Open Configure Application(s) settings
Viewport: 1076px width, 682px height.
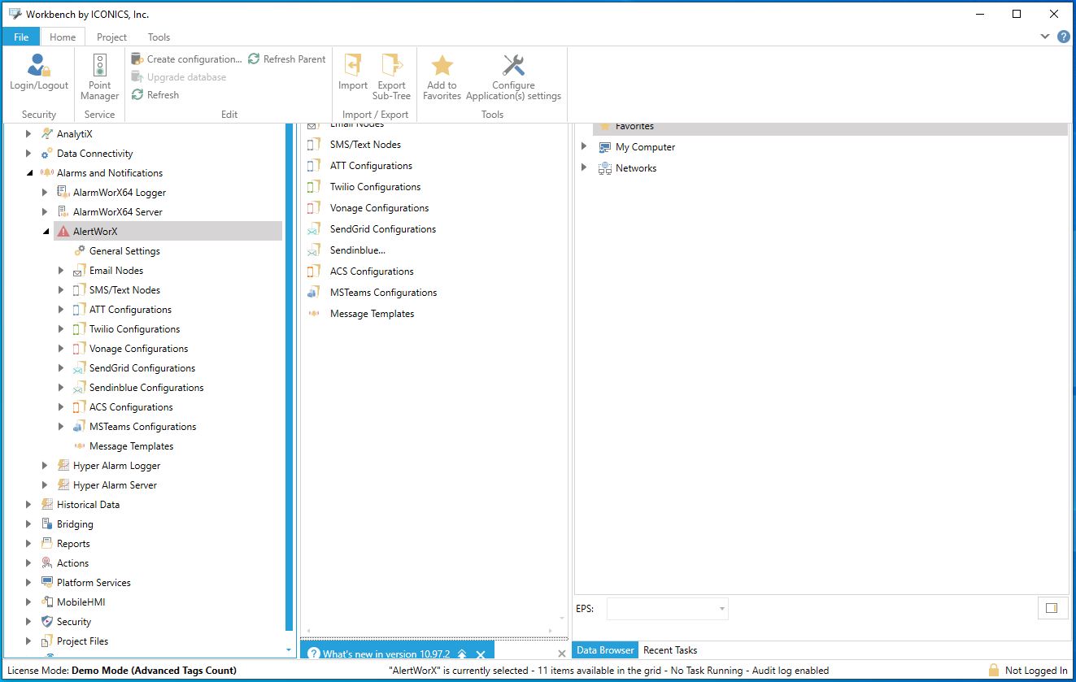pos(513,66)
